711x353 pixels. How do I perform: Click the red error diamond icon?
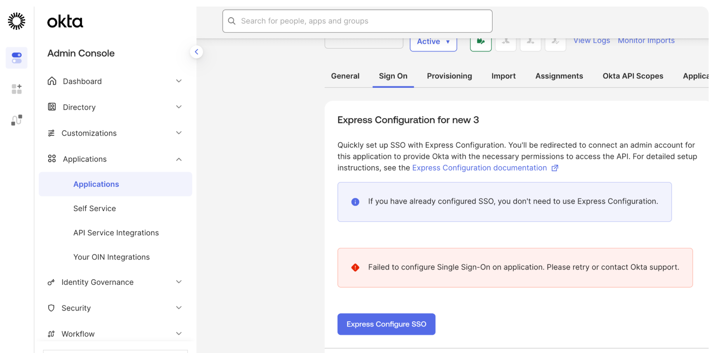(355, 268)
